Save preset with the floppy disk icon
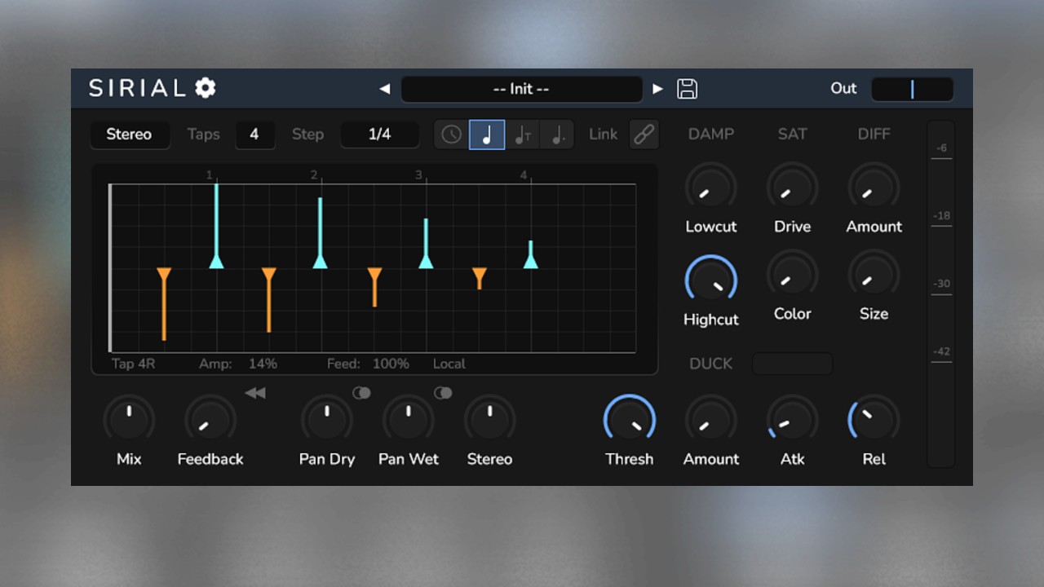Viewport: 1044px width, 587px height. (x=688, y=89)
